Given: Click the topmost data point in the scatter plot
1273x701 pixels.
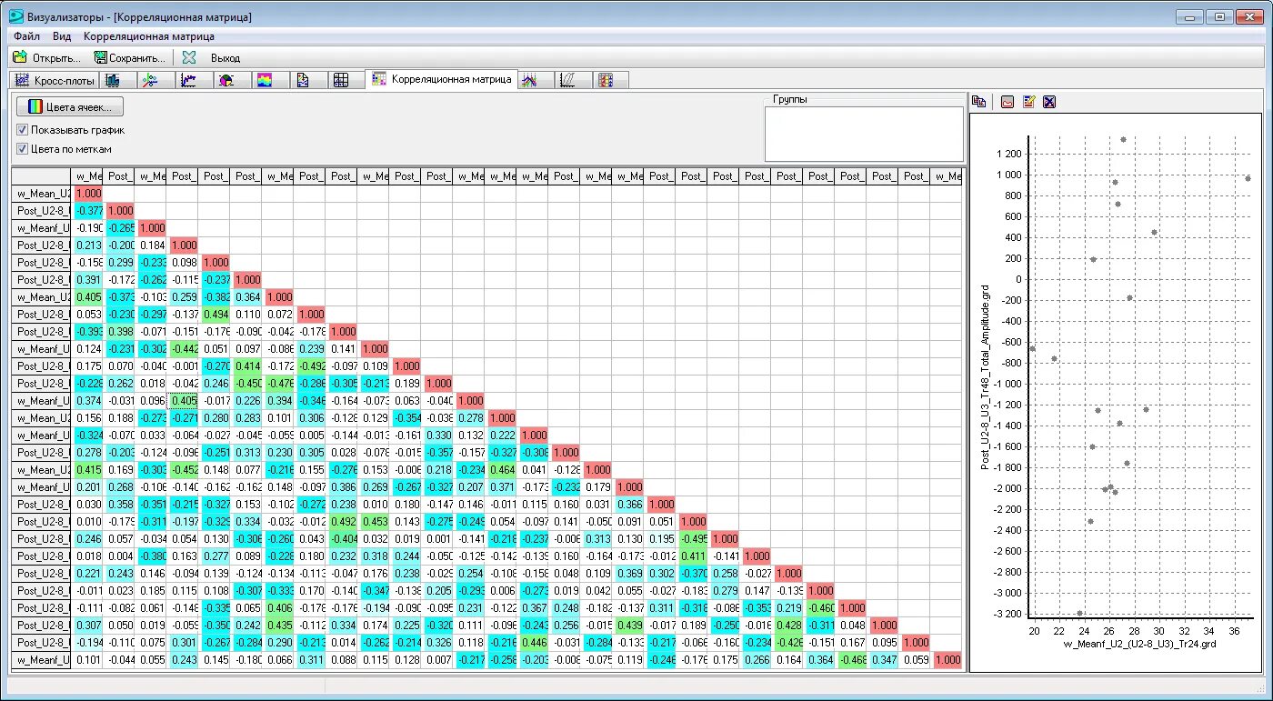Looking at the screenshot, I should (1123, 139).
